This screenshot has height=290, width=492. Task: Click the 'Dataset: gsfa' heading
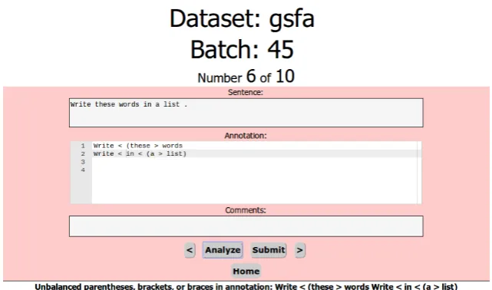click(242, 18)
